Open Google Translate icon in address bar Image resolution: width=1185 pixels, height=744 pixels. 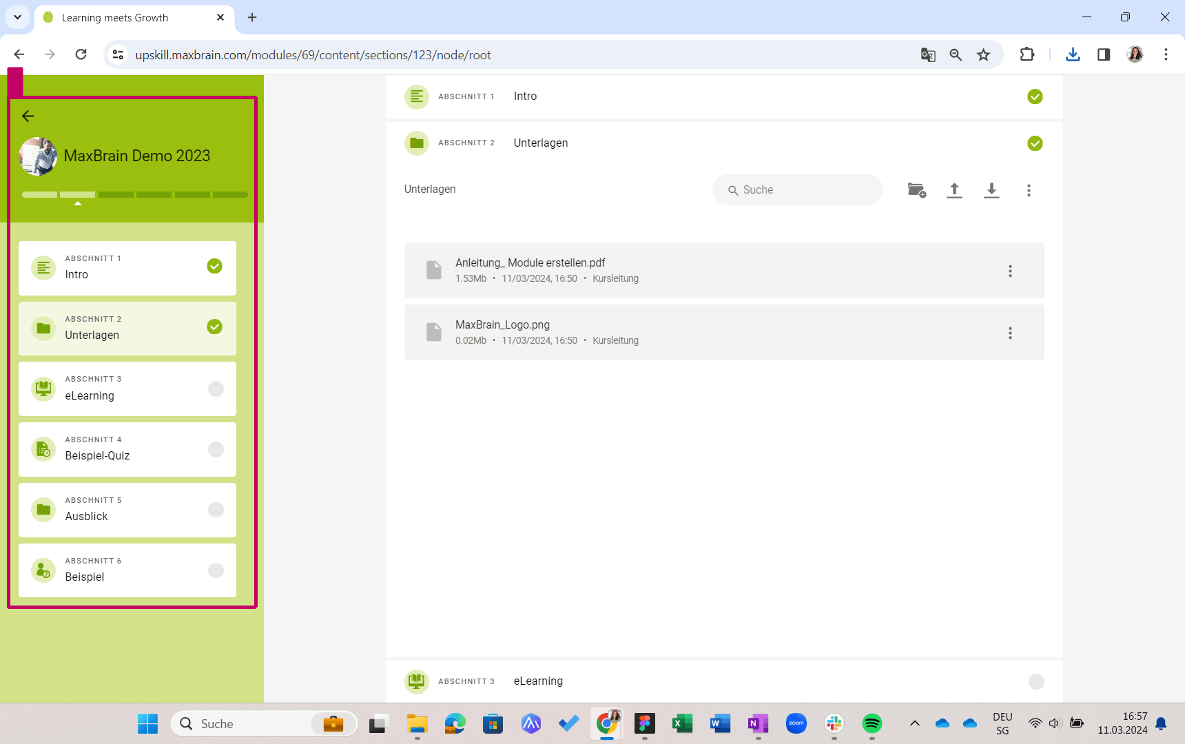point(928,54)
